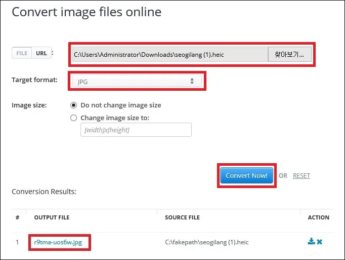Select 'Do not change image size' option
The image size is (345, 260).
74,105
